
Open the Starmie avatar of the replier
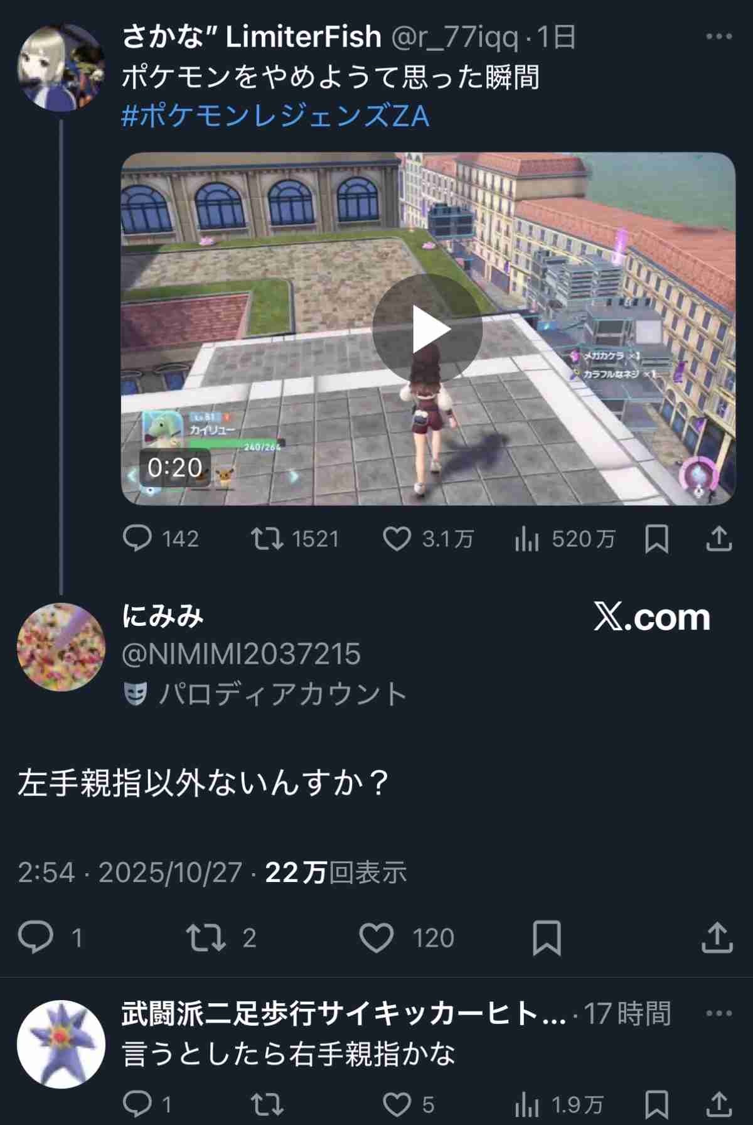(61, 1044)
